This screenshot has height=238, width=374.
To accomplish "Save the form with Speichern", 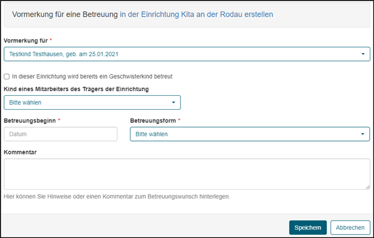I will [308, 228].
